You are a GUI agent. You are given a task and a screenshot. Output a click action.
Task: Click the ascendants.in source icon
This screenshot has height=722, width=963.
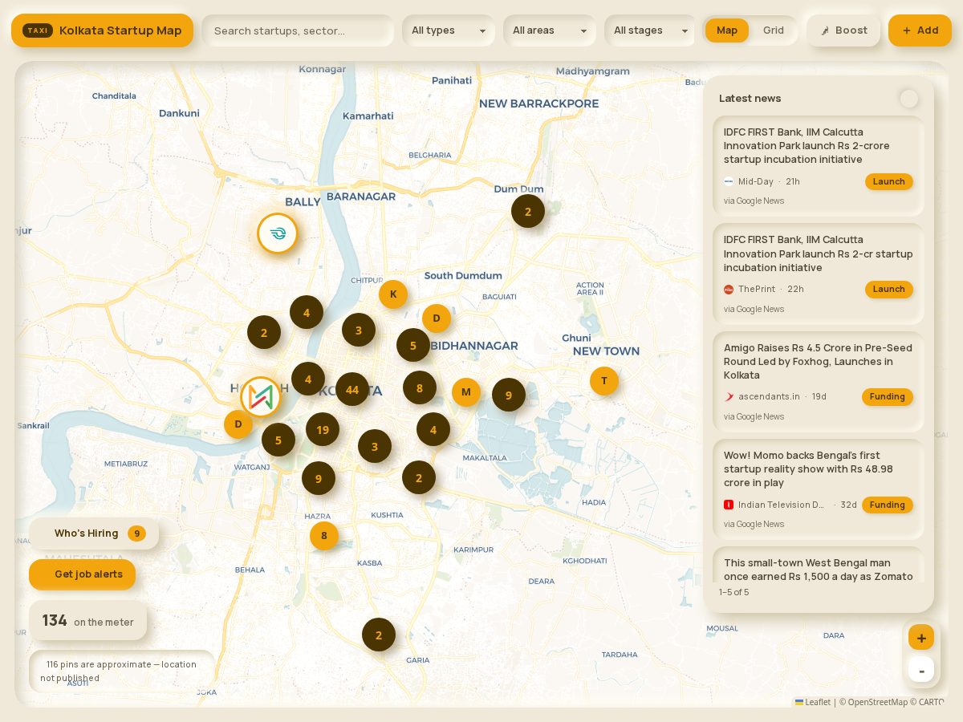pos(729,396)
